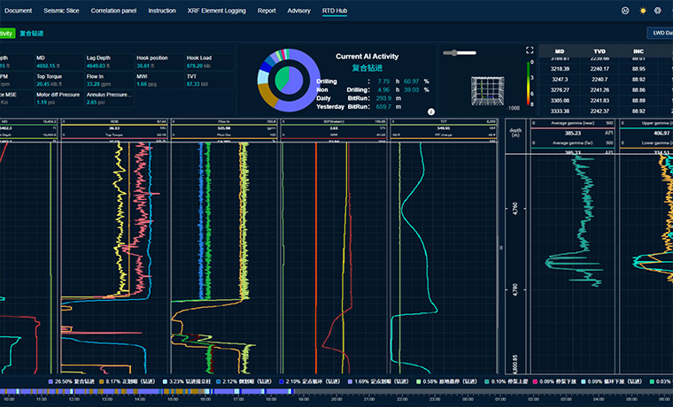Open the Seismic Slice tab
This screenshot has height=407, width=673.
(x=62, y=11)
